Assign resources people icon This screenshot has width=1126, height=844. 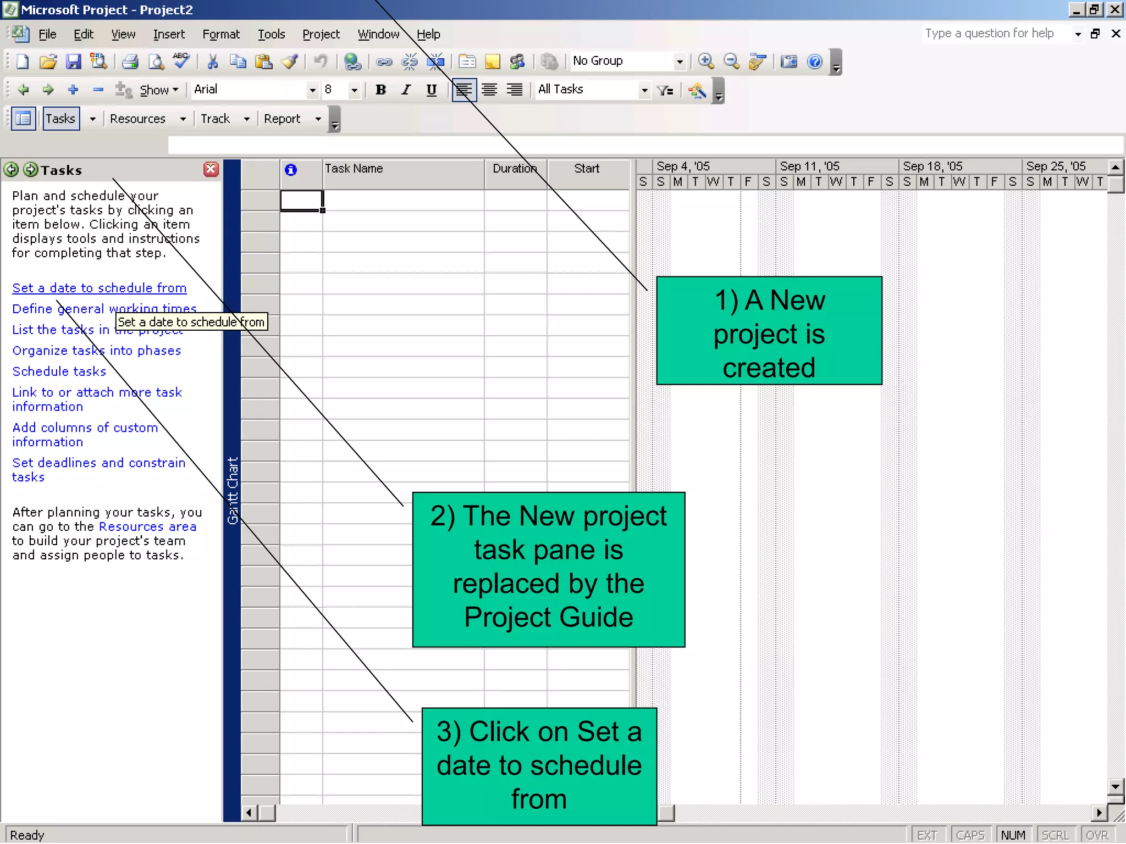pyautogui.click(x=517, y=61)
